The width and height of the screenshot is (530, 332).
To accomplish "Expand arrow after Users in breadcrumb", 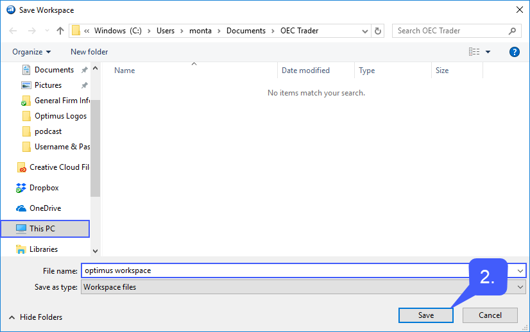I will [182, 31].
